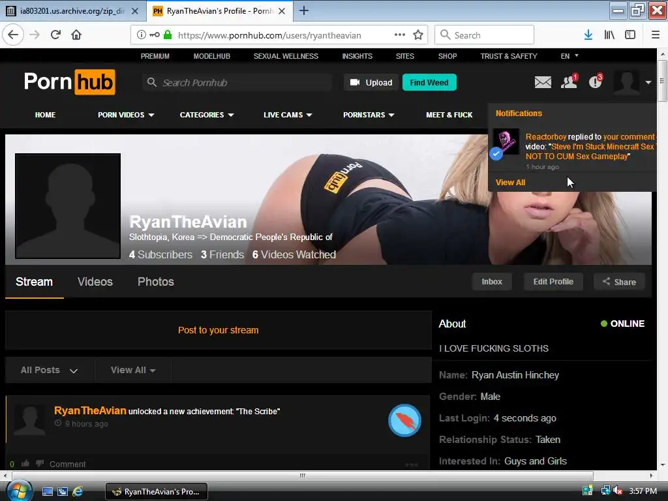The height and width of the screenshot is (501, 668).
Task: Click the Firefox Search box
Action: click(x=485, y=35)
